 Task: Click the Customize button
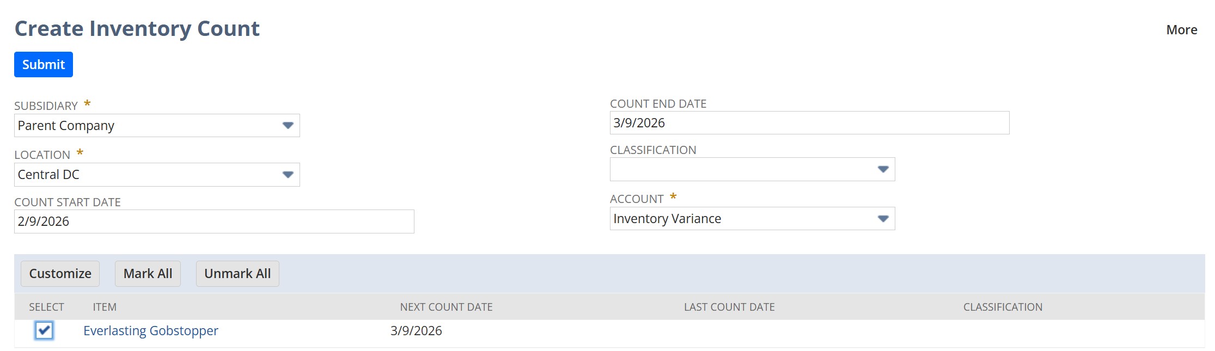coord(60,274)
